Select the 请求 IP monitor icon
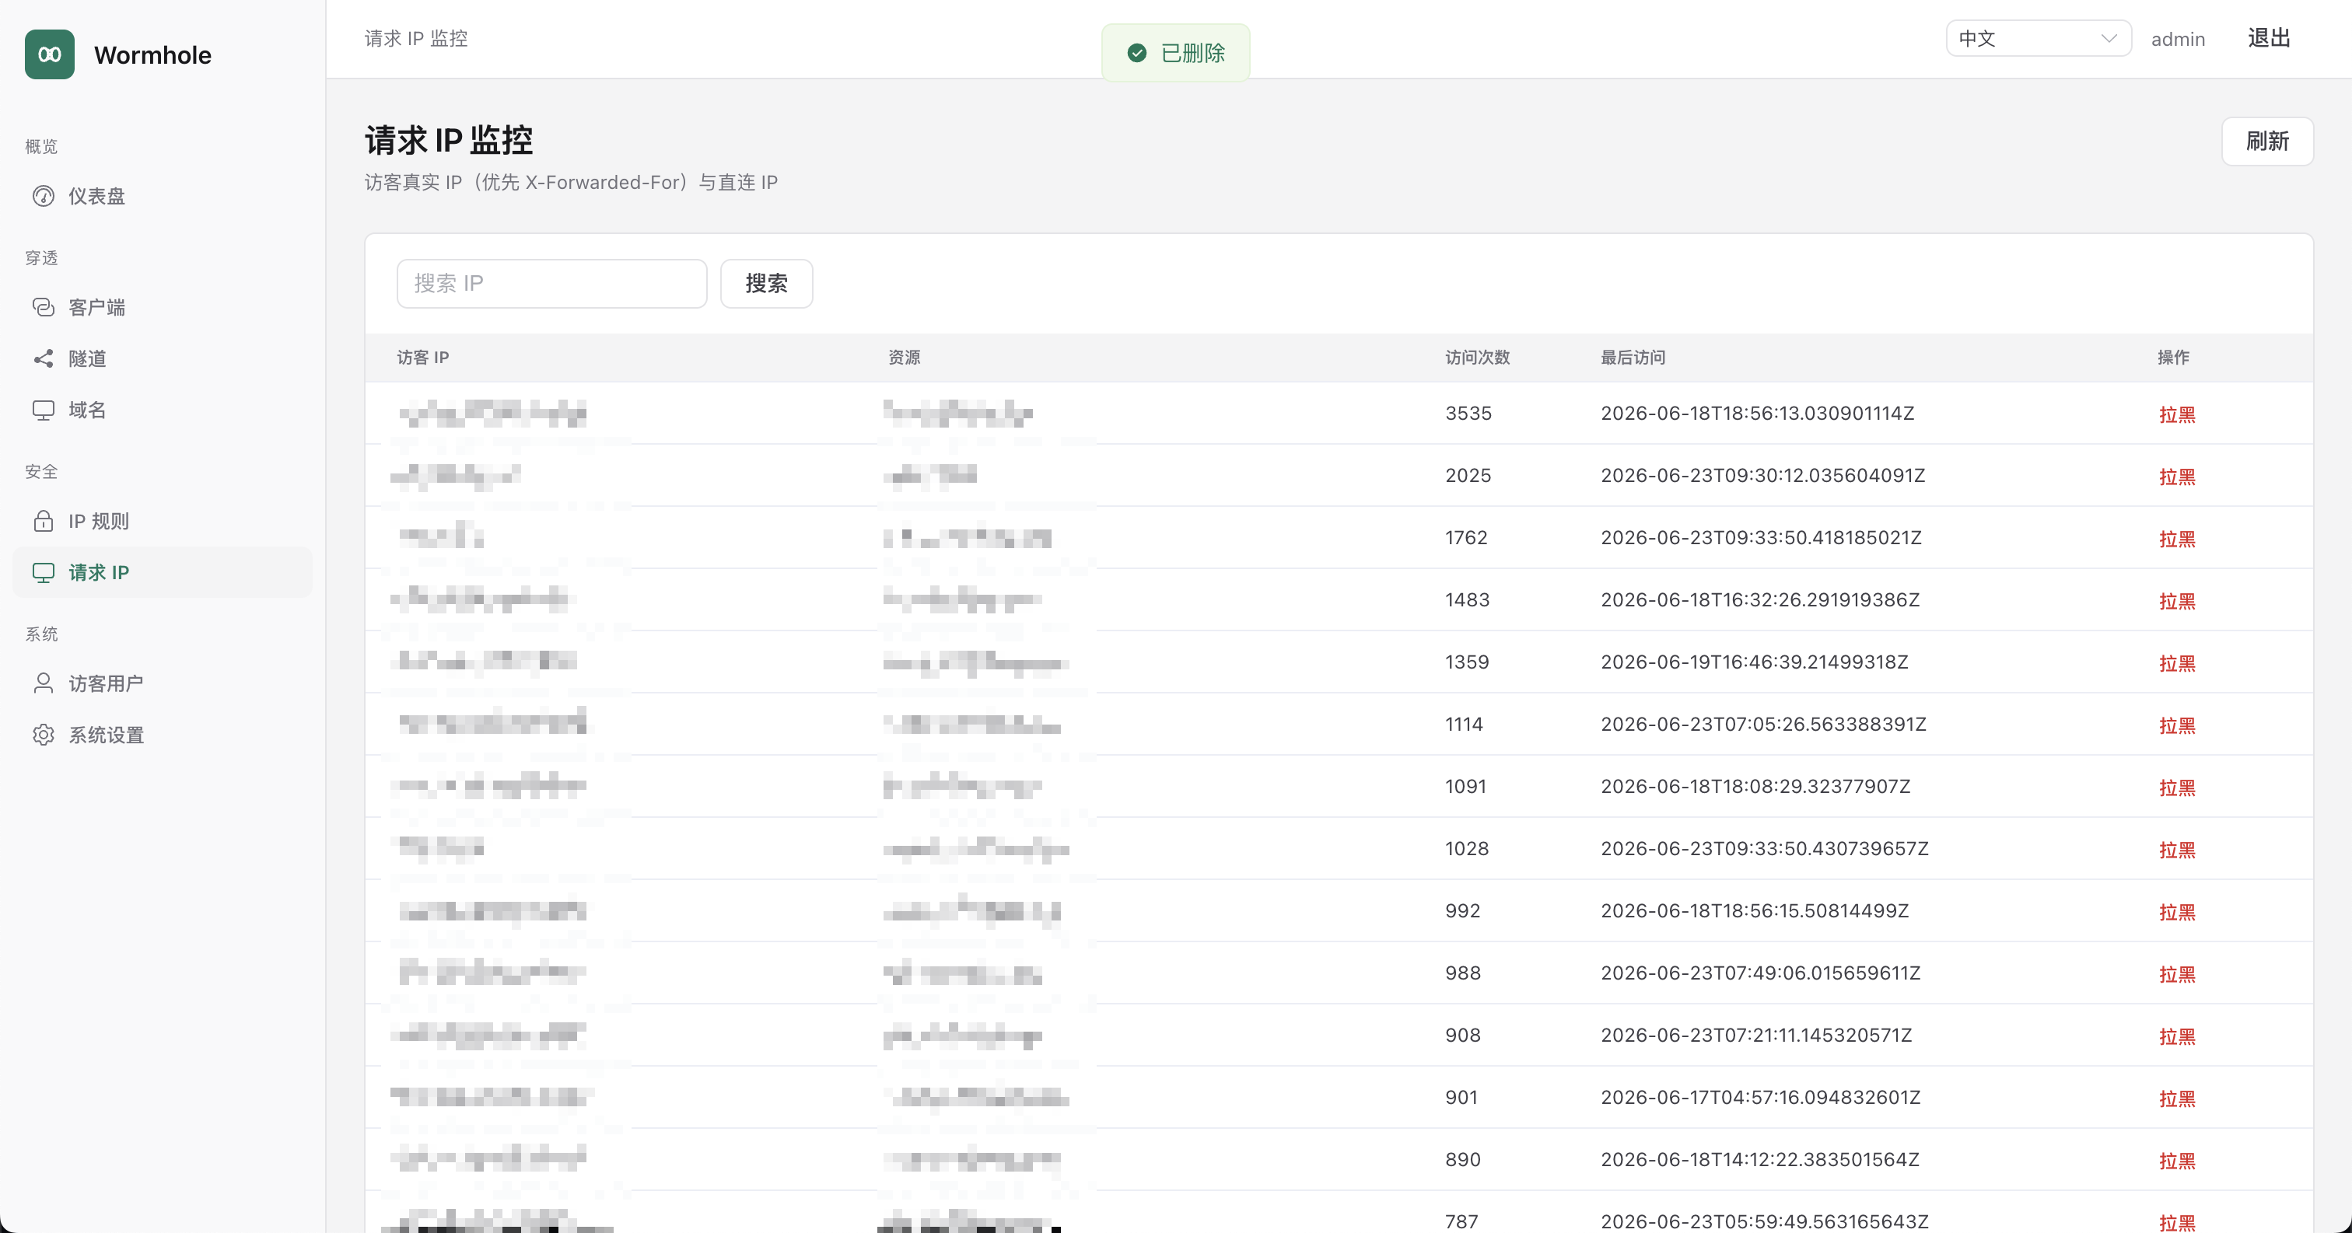The width and height of the screenshot is (2352, 1233). [x=43, y=572]
